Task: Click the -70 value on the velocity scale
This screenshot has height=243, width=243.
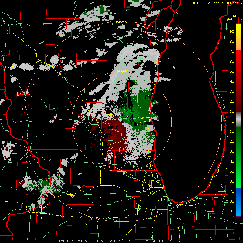Action: pos(231,191)
